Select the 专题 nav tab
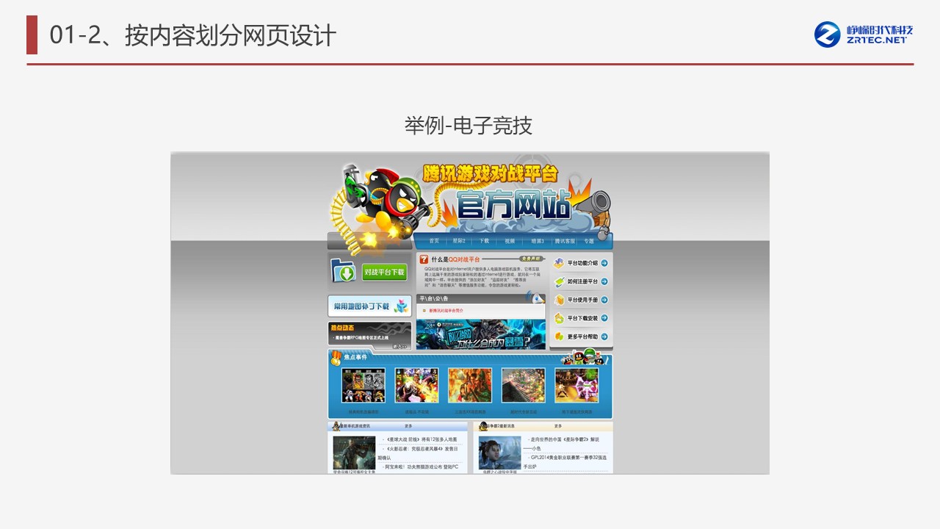 click(x=589, y=241)
